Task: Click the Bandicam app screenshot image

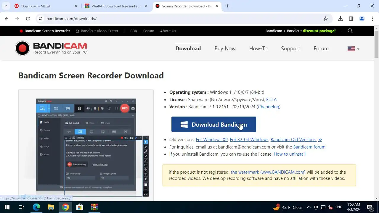Action: [86, 146]
